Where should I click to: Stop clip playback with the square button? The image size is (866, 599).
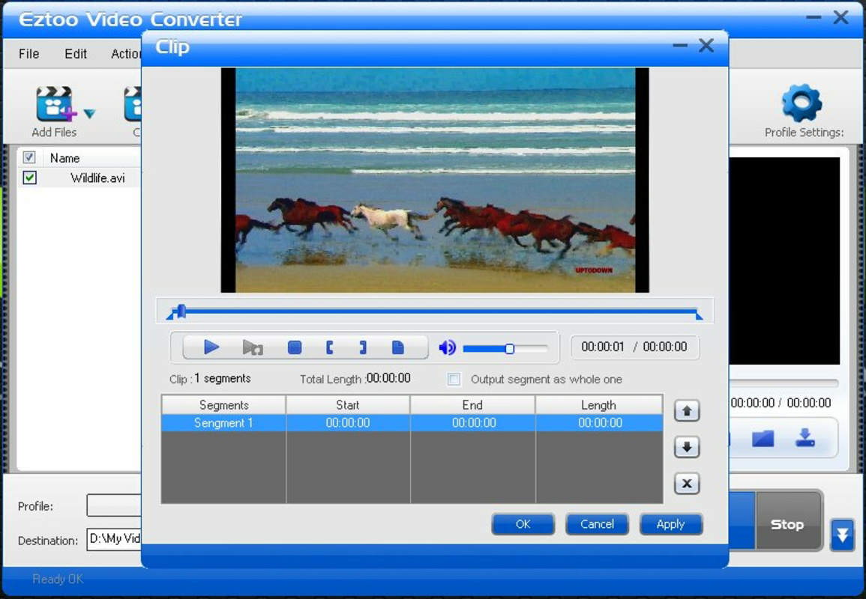pos(295,347)
